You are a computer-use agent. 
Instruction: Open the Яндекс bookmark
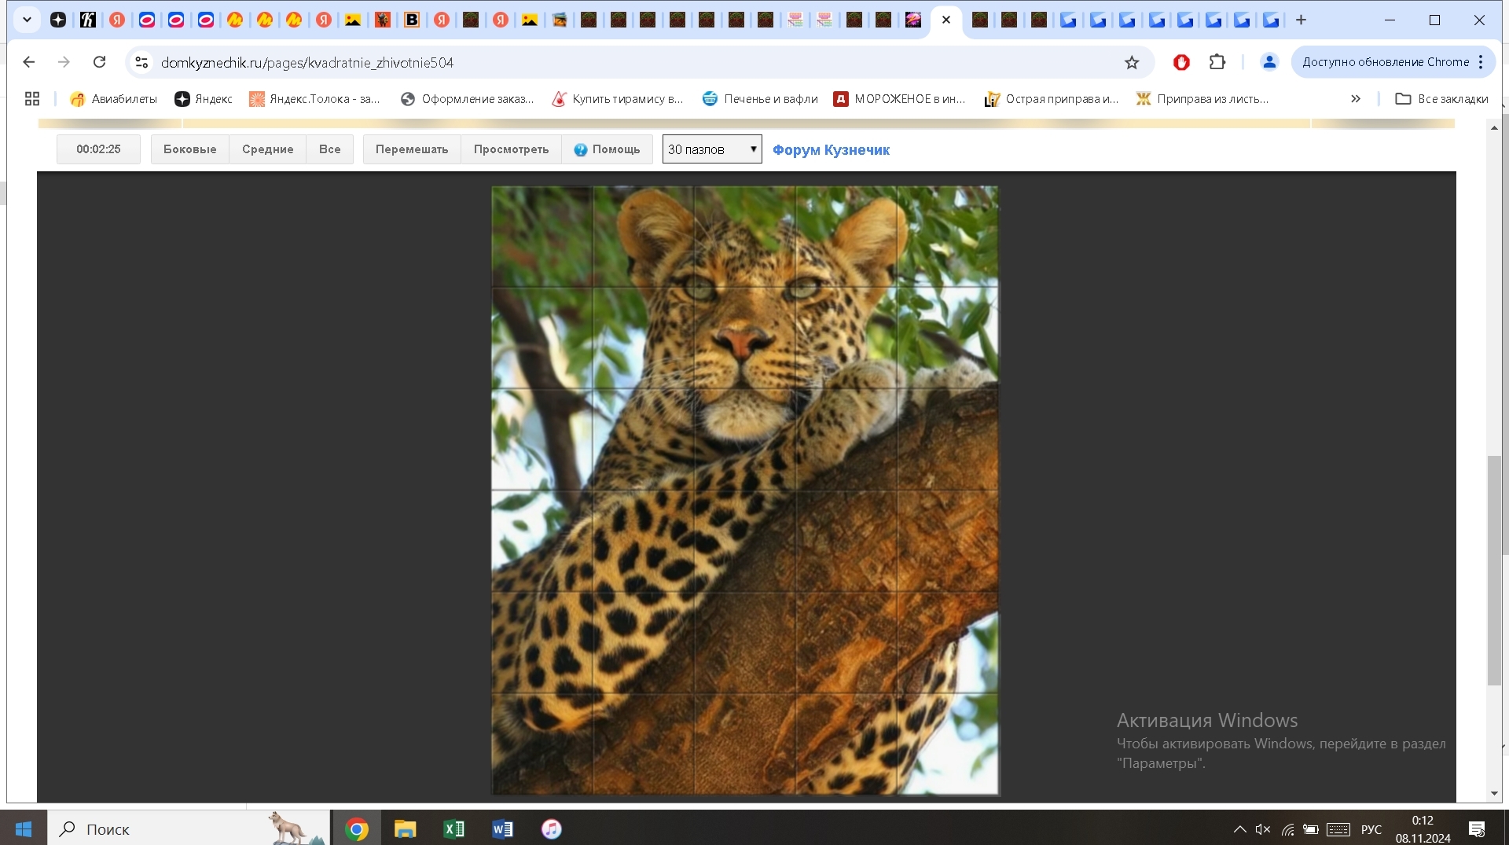(204, 99)
